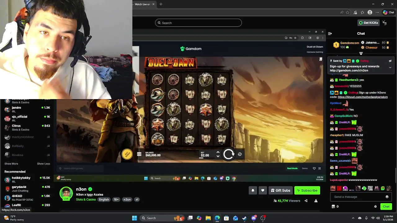Open Discord from the taskbar
The image size is (397, 223).
click(254, 218)
